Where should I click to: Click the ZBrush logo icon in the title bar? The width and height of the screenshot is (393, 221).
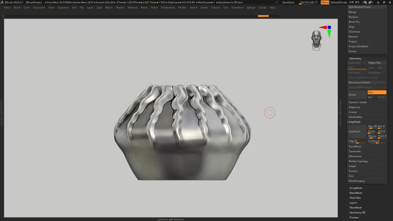coord(2,2)
